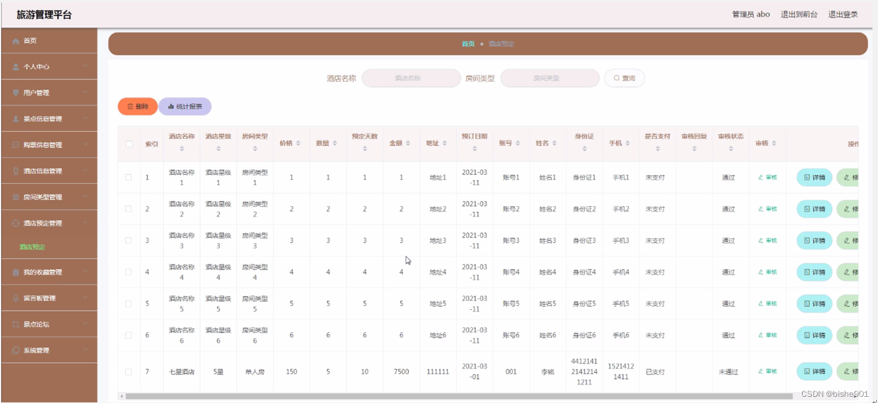Screen dimensions: 878x403
Task: Select the checkbox for row index 4
Action: [x=129, y=272]
